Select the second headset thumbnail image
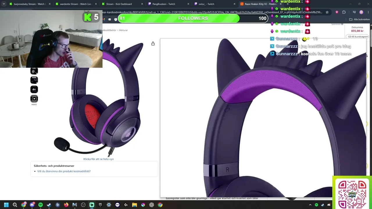Image resolution: width=372 pixels, height=209 pixels. (x=34, y=80)
